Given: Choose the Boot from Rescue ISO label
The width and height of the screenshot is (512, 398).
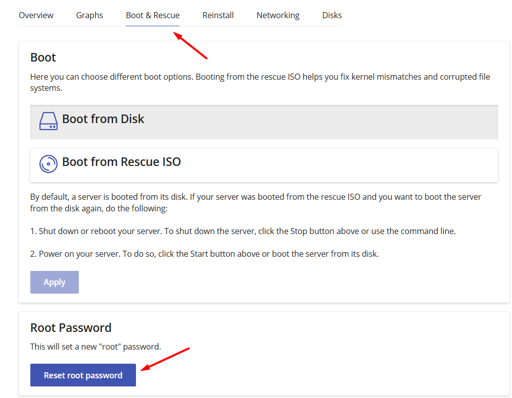Looking at the screenshot, I should point(121,162).
